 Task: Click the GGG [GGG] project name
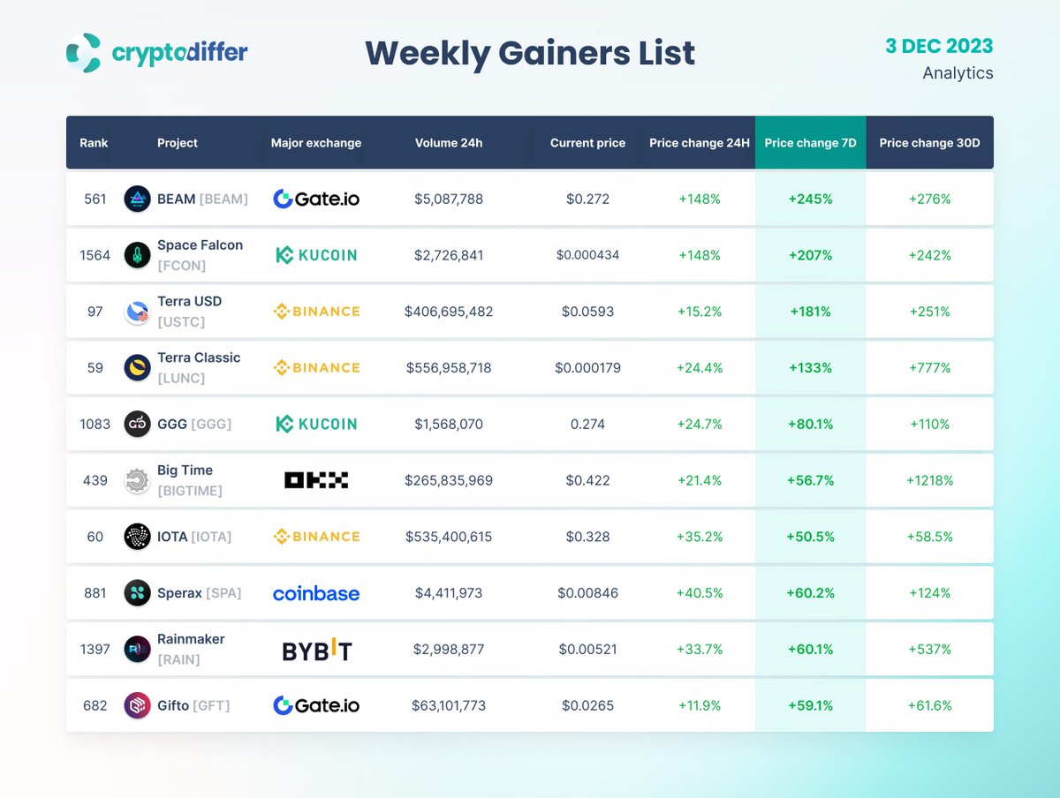click(x=194, y=424)
